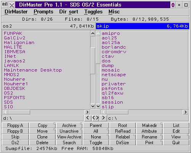Click the up-down arrows title bar icon
The image size is (191, 153).
coord(173,5)
